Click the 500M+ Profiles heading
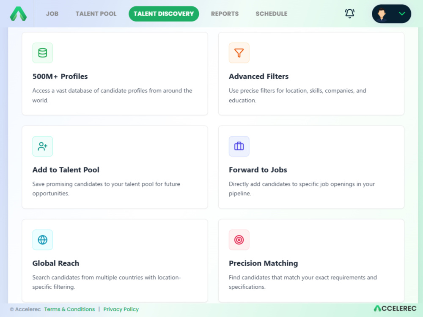The width and height of the screenshot is (423, 317). (60, 77)
